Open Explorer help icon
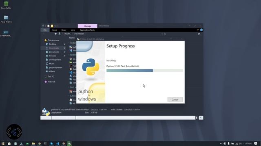The height and width of the screenshot is (146, 261). [x=201, y=30]
